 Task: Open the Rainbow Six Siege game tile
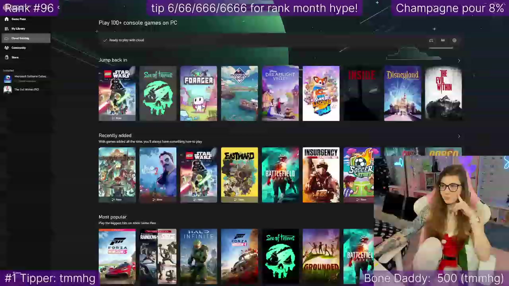[x=158, y=256]
